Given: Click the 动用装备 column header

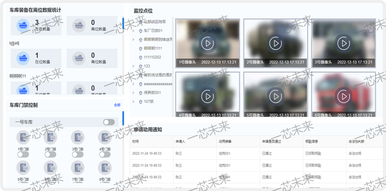Looking at the screenshot, I should [x=225, y=141].
